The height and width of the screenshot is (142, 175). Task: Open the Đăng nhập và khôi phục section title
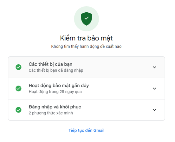pyautogui.click(x=55, y=107)
